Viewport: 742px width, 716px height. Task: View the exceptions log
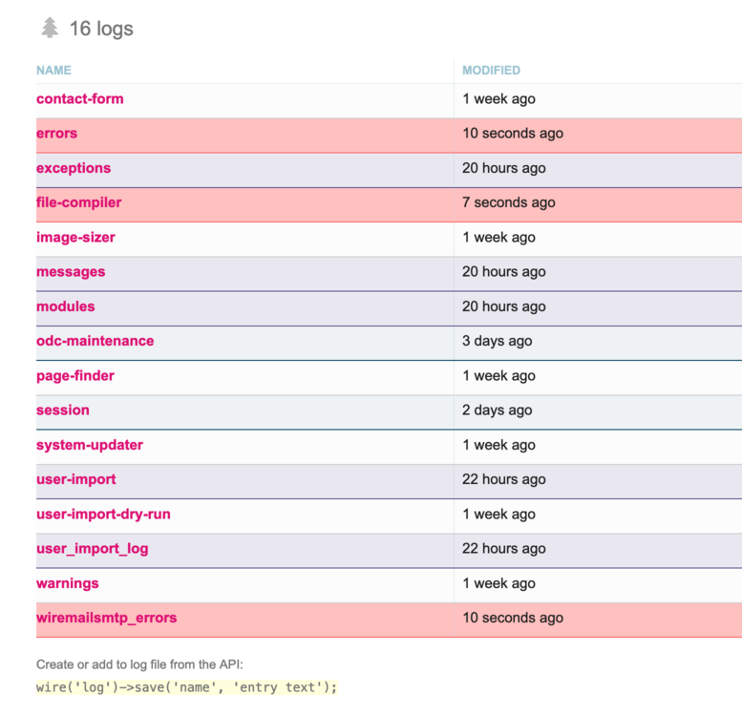point(74,168)
